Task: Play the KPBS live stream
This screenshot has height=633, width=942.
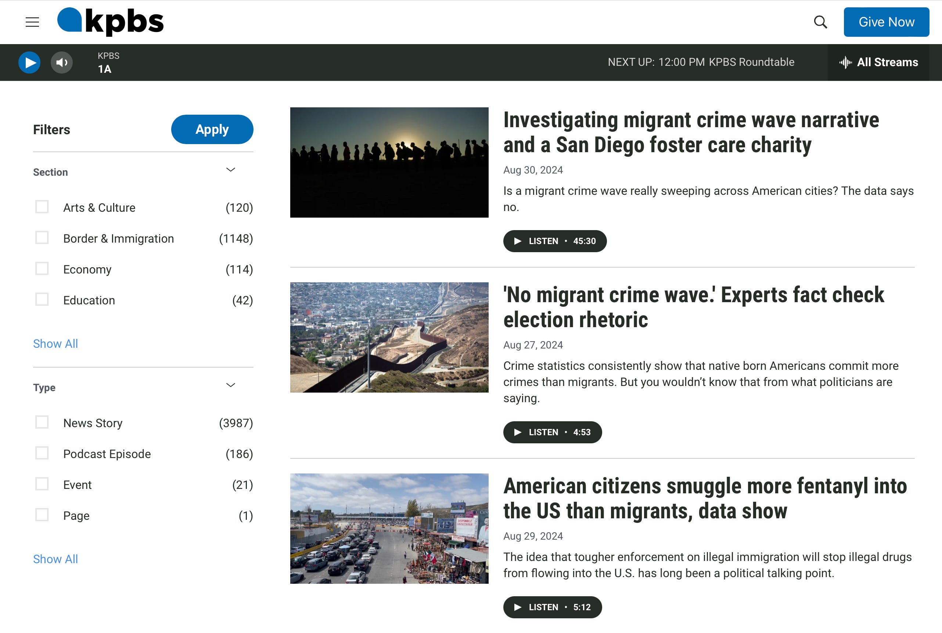Action: (x=29, y=62)
